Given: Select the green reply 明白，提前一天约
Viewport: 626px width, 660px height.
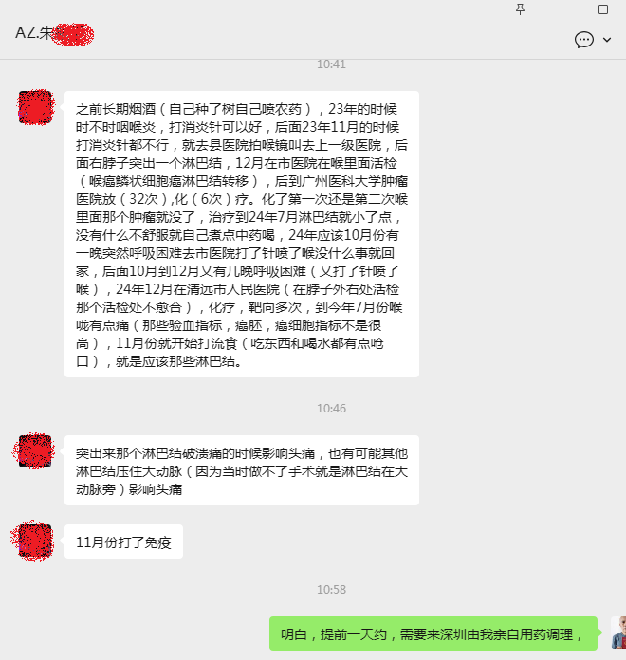Looking at the screenshot, I should pos(433,633).
